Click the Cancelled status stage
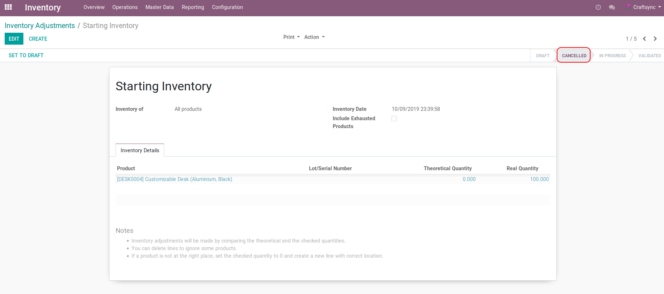 click(x=574, y=55)
